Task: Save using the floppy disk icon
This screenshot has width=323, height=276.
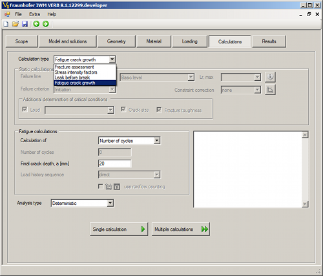Action: click(25, 24)
